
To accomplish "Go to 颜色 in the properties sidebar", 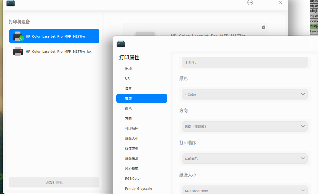I will (141, 108).
